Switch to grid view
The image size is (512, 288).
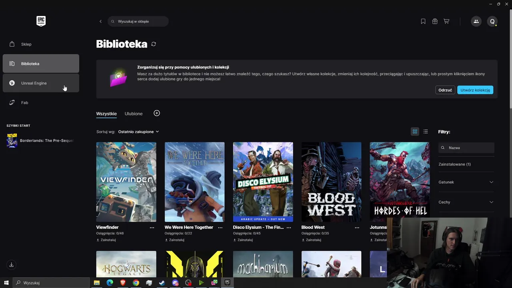tap(415, 132)
